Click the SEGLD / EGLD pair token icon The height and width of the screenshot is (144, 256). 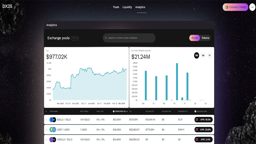pyautogui.click(x=53, y=120)
